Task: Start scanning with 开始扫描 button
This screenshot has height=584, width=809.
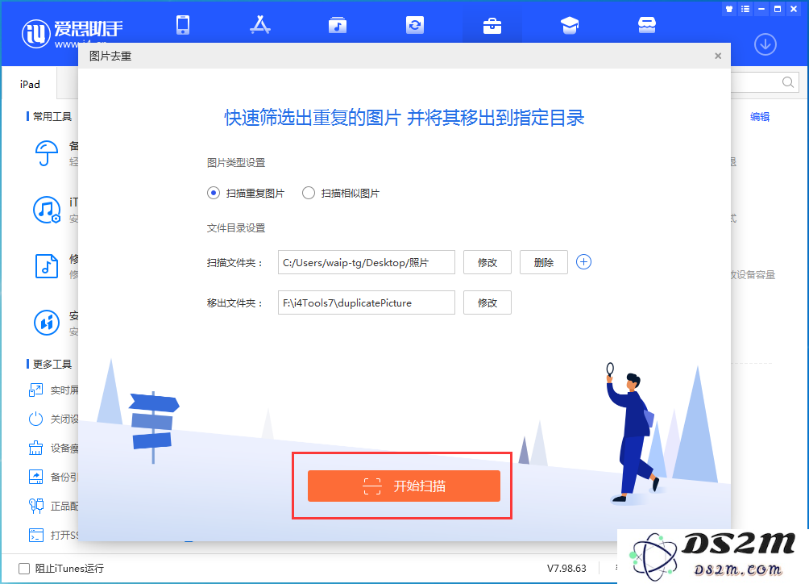Action: pyautogui.click(x=404, y=486)
